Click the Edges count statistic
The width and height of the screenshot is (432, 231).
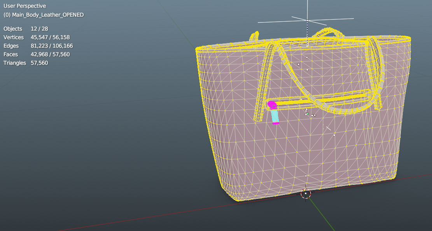pos(38,46)
